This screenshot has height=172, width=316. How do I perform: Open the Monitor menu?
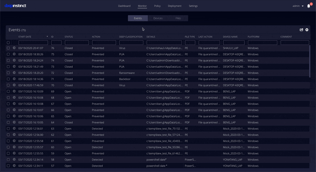tap(142, 6)
